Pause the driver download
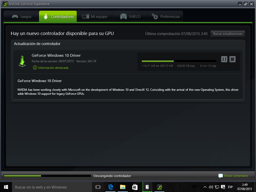256x192 pixels. pos(224,59)
